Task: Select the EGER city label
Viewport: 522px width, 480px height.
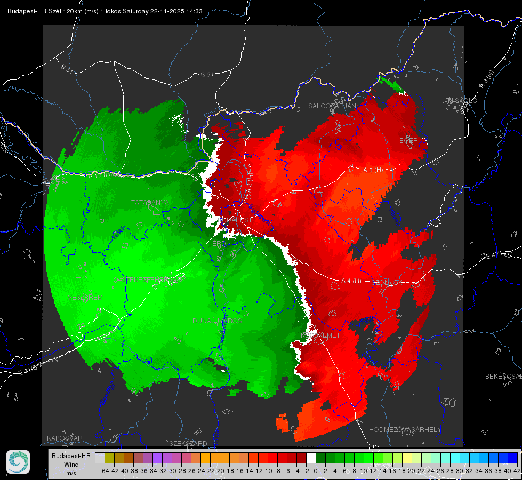Action: (x=408, y=141)
